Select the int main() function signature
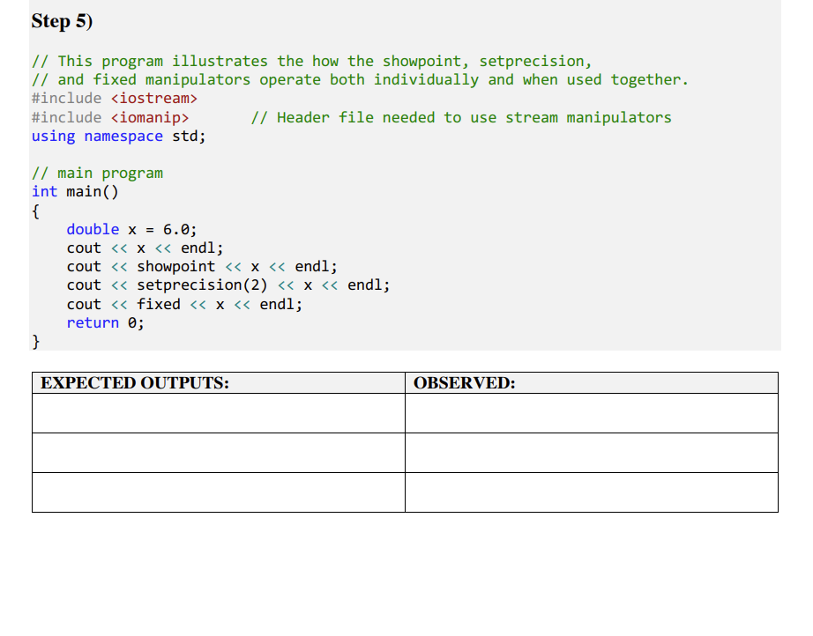Screen dimensions: 813x636 pyautogui.click(x=75, y=191)
